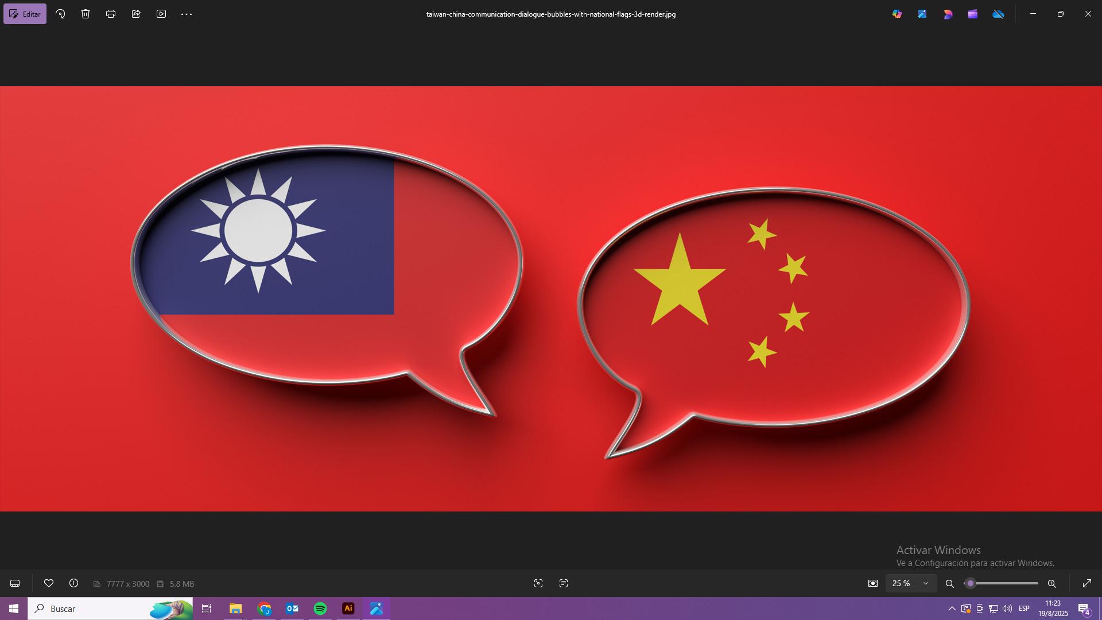
Task: Open the share icon
Action: click(136, 14)
